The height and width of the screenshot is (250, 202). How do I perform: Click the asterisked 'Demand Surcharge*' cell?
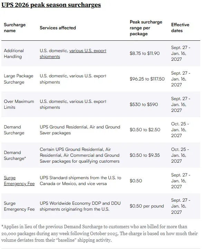(15, 155)
